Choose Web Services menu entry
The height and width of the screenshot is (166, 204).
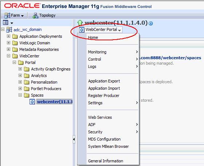(x=100, y=117)
